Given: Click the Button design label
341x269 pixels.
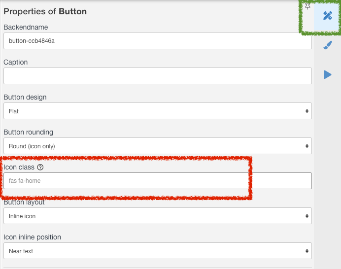Looking at the screenshot, I should pyautogui.click(x=25, y=97).
